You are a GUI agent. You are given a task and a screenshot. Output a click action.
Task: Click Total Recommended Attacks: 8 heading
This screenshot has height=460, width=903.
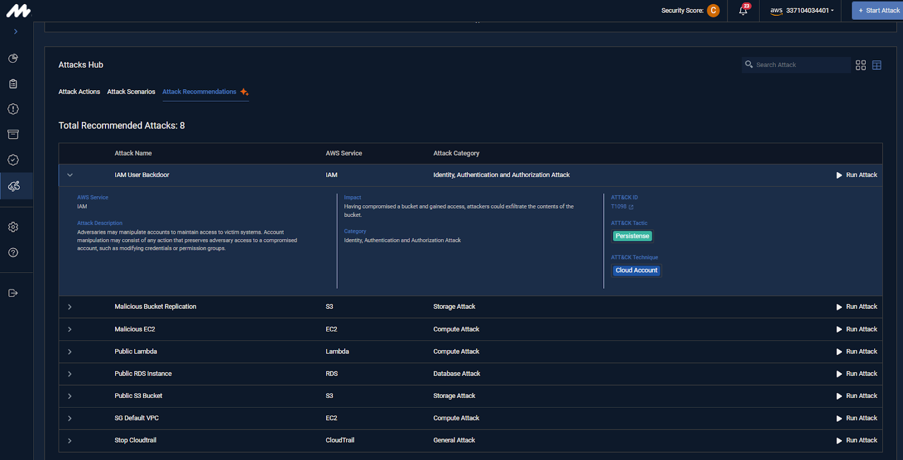click(122, 126)
